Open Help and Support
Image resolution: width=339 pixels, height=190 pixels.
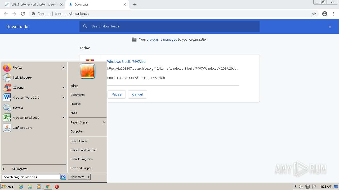click(82, 168)
